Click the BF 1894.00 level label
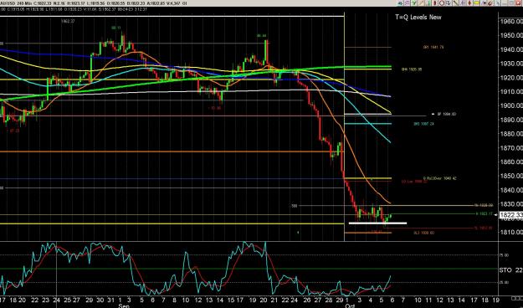The height and width of the screenshot is (308, 523). click(447, 114)
